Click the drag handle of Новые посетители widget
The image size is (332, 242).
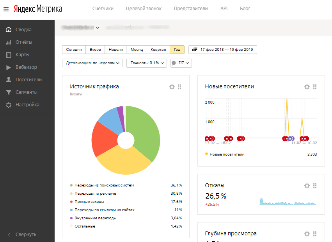[x=315, y=87]
